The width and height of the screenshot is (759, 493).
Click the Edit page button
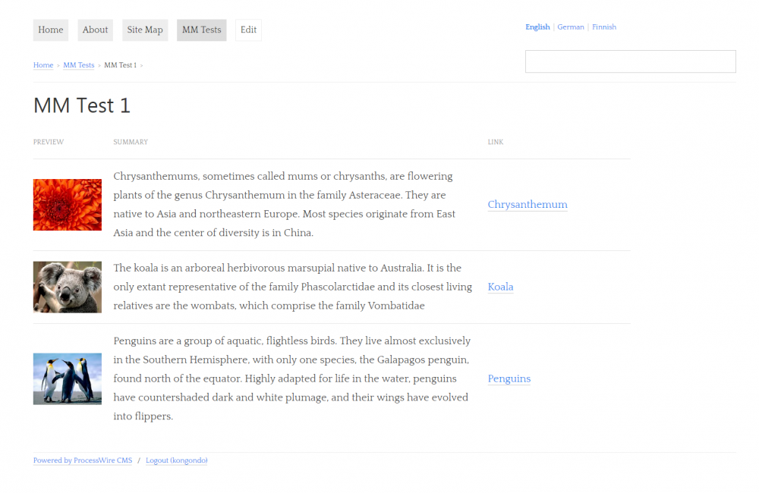(x=248, y=30)
